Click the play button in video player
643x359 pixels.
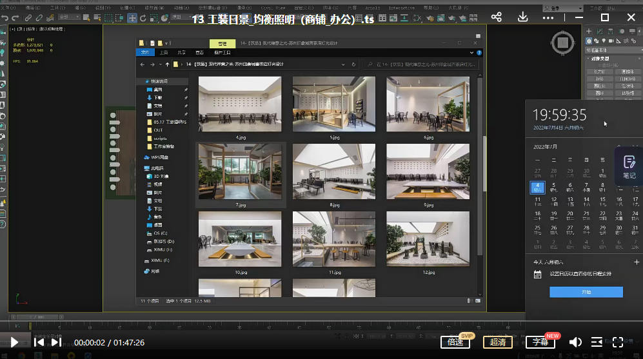[14, 342]
